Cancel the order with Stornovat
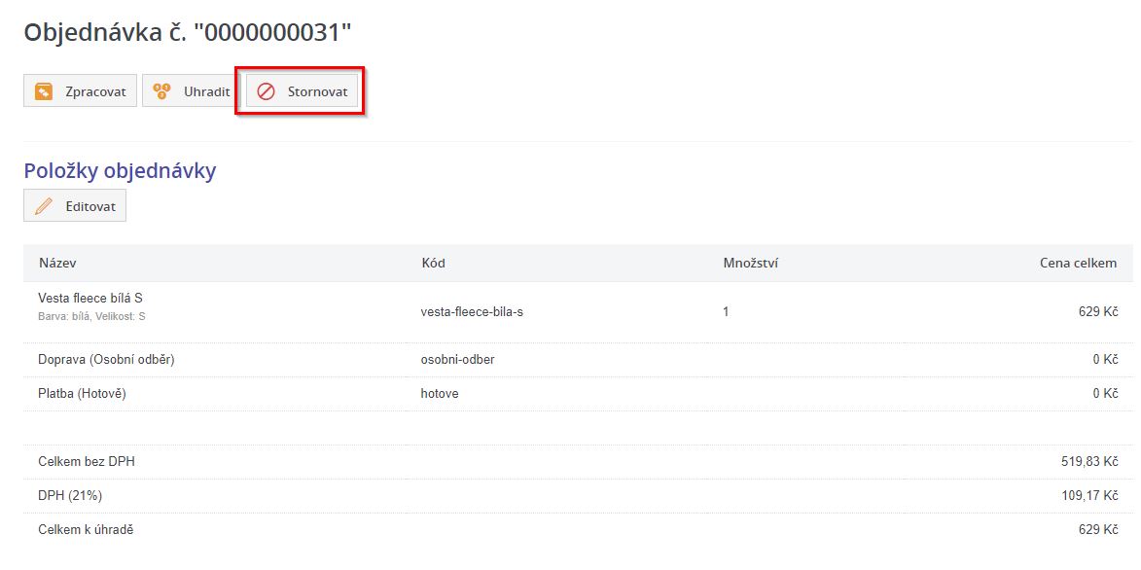Image resolution: width=1141 pixels, height=570 pixels. coord(302,91)
